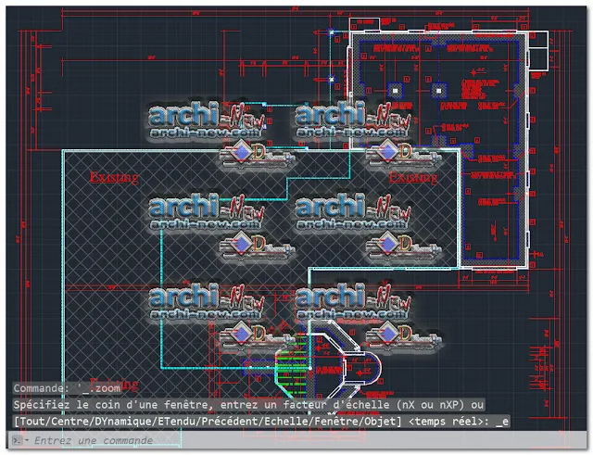Open the recent commands dropdown arrow
Viewport: 593px width, 455px height.
pyautogui.click(x=27, y=440)
